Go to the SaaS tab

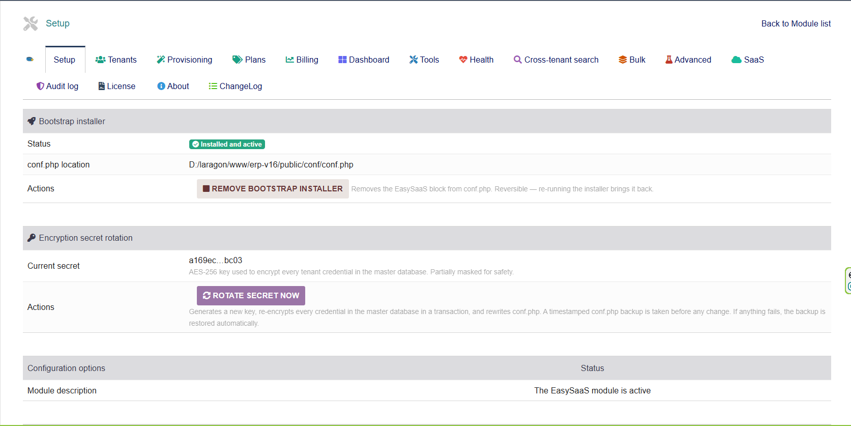tap(748, 60)
